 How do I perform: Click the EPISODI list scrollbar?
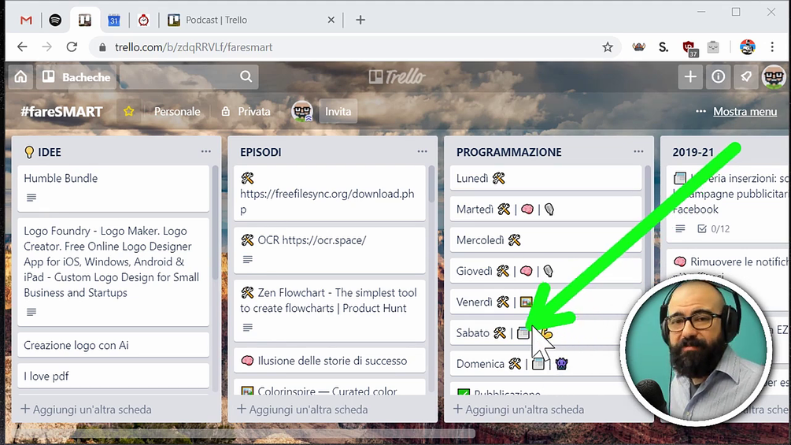[431, 184]
